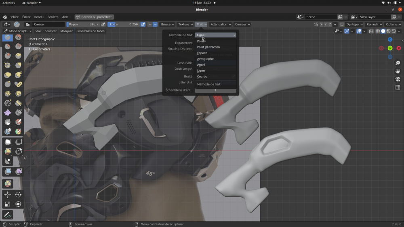Viewport: 404px width, 227px height.
Task: Open the Activités overview
Action: tap(8, 3)
